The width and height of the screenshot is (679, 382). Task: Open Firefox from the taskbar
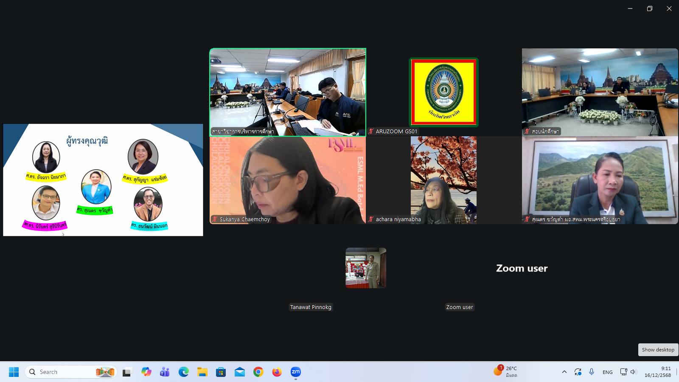(x=277, y=372)
